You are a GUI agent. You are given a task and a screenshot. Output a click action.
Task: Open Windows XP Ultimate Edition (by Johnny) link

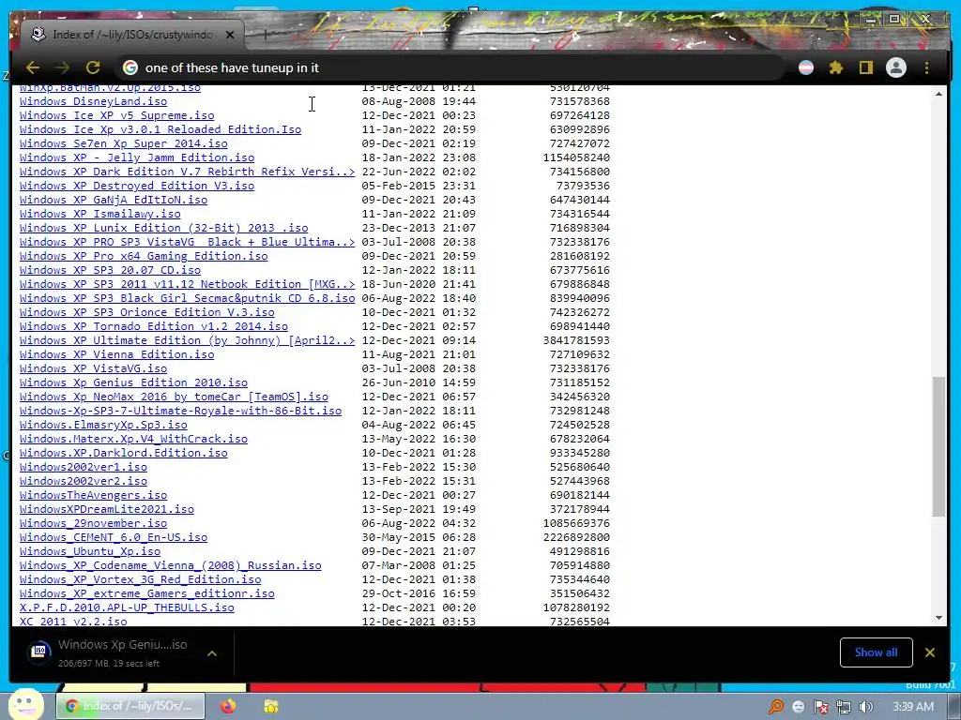pos(187,341)
